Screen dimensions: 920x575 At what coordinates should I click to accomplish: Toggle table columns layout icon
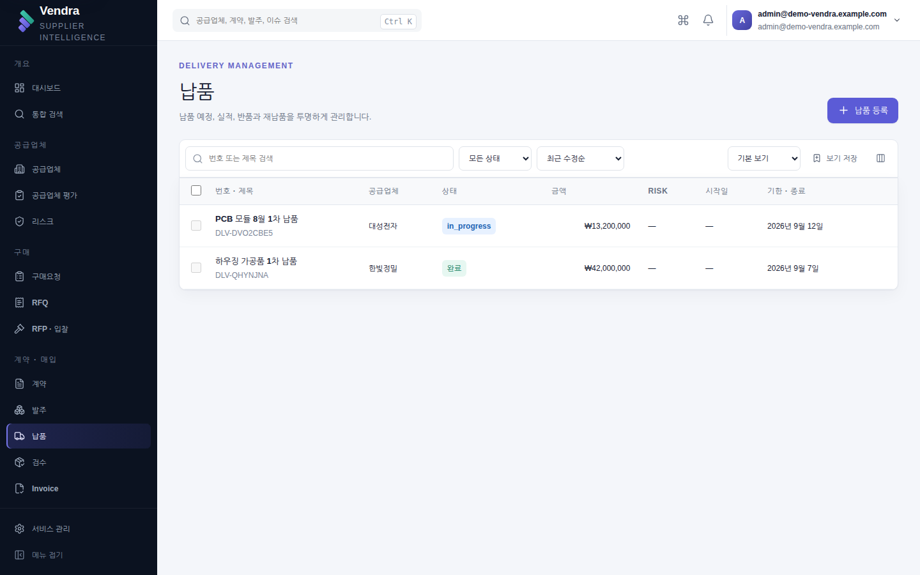tap(880, 158)
